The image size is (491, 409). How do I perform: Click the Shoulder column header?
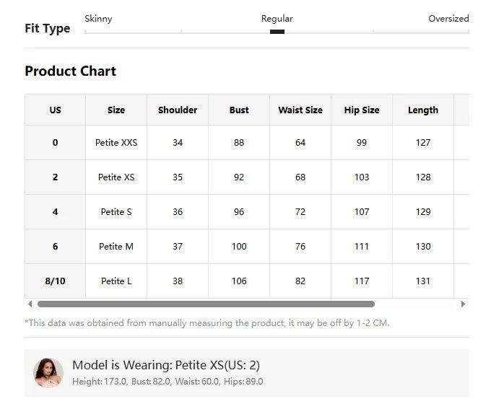pyautogui.click(x=178, y=110)
